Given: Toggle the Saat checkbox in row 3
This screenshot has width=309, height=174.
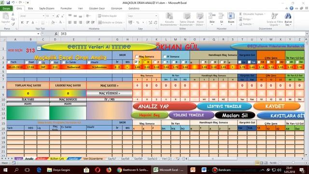Looking at the screenshot, I should tap(27, 62).
